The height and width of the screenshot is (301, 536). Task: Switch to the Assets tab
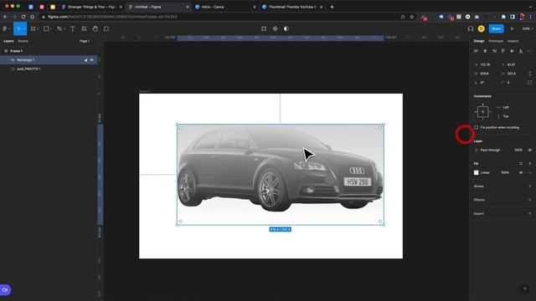pyautogui.click(x=23, y=41)
